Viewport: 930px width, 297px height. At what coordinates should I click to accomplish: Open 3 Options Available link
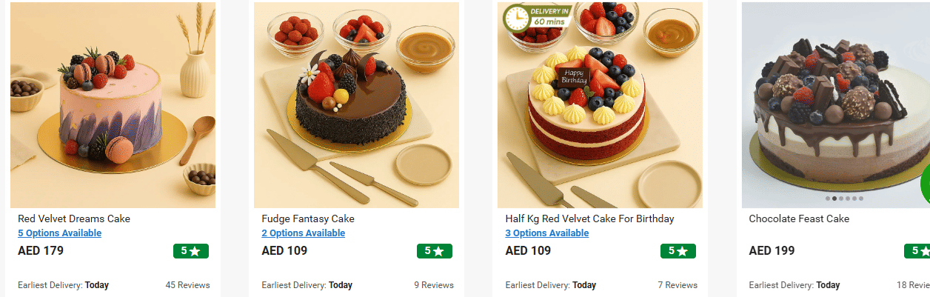point(547,233)
